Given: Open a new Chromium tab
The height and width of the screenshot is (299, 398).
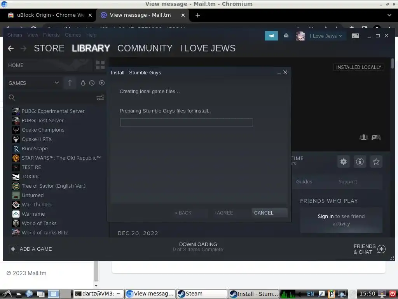Looking at the screenshot, I should [x=198, y=15].
